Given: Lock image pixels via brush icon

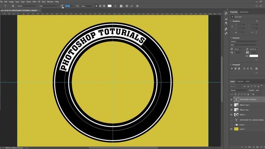Looking at the screenshot, I should [x=238, y=94].
